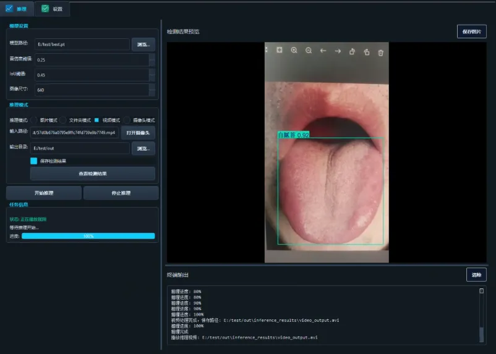Click stepper arrows of confidence threshold
Viewport: 496px width, 354px height.
[152, 60]
